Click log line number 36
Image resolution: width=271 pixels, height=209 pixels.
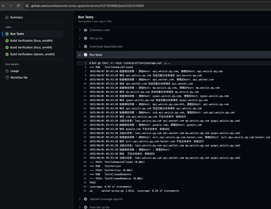point(85,191)
